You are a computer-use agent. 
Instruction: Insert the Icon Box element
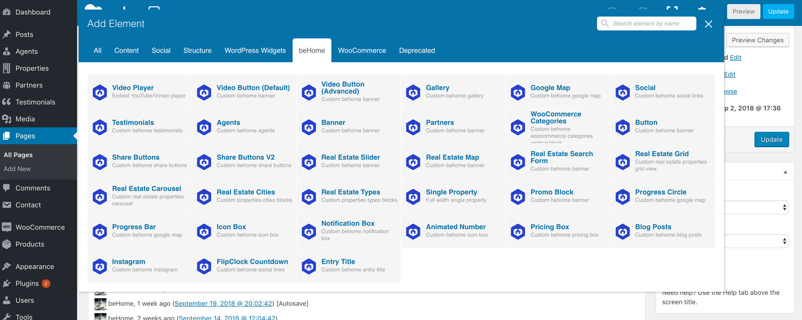point(244,231)
